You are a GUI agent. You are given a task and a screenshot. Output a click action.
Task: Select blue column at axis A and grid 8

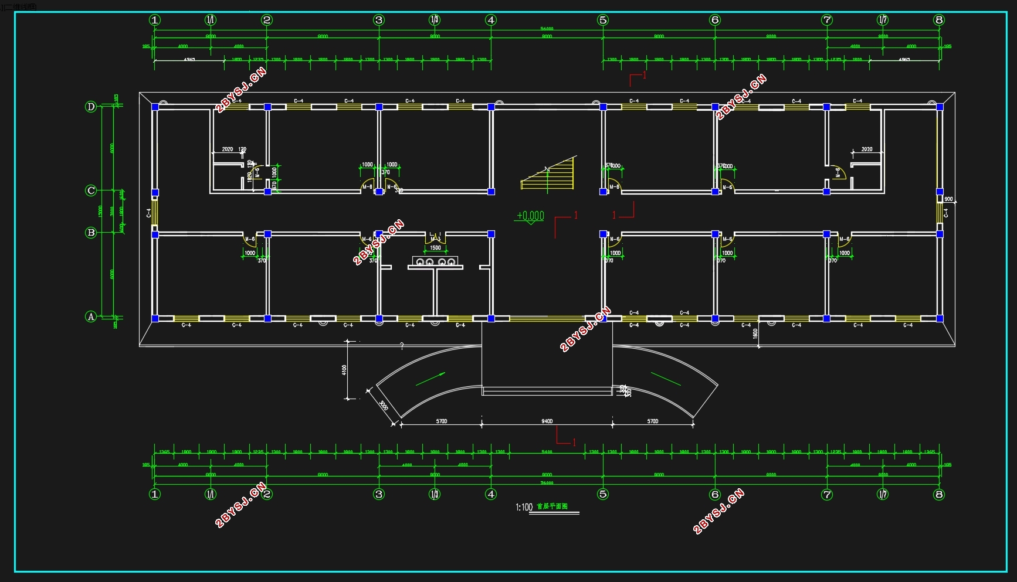(x=940, y=318)
